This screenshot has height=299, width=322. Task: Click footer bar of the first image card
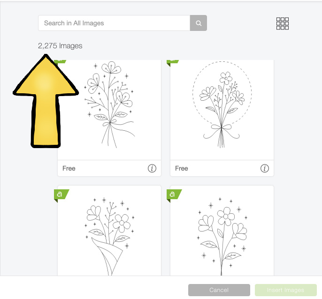point(109,168)
